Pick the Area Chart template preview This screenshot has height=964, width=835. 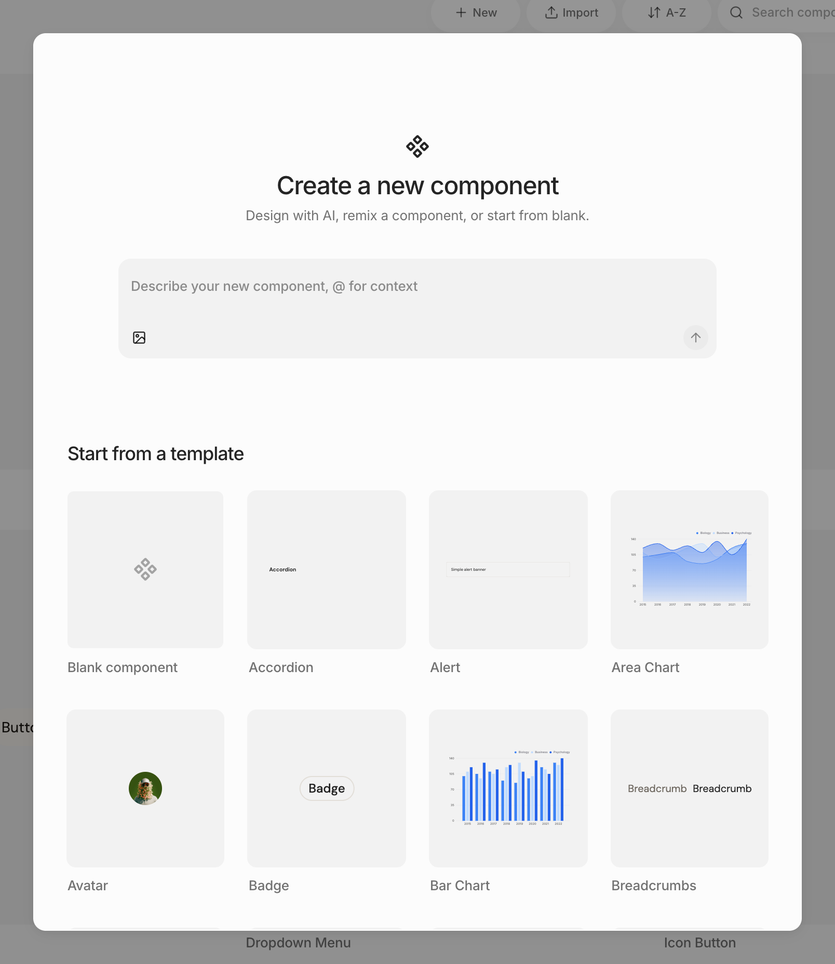point(690,570)
